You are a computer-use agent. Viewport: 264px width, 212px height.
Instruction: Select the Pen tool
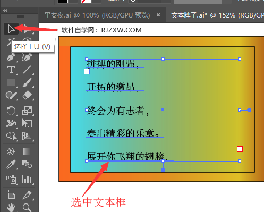(11, 57)
